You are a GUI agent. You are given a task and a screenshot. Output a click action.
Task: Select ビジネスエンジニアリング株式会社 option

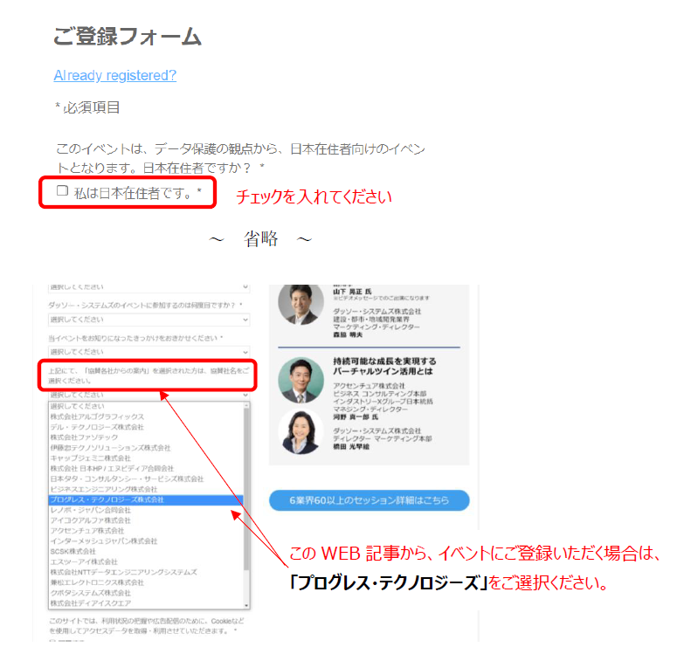point(146,489)
